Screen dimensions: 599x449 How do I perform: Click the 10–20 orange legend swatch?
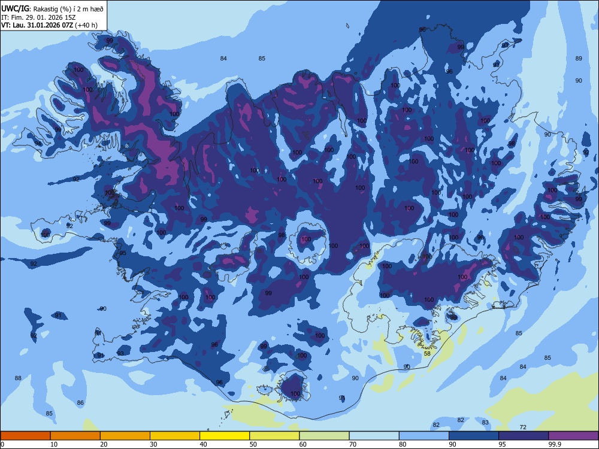click(x=75, y=436)
